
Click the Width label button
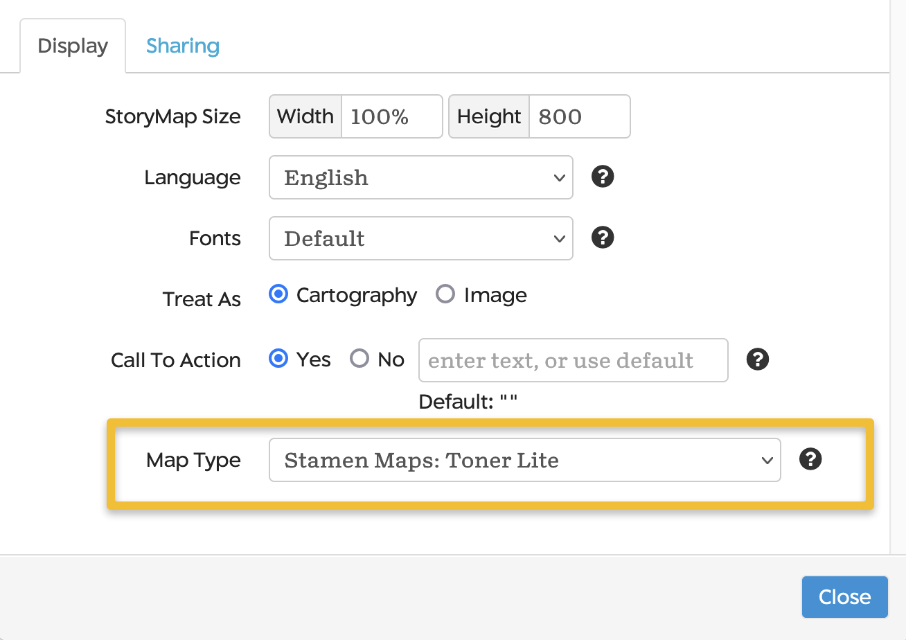tap(305, 116)
